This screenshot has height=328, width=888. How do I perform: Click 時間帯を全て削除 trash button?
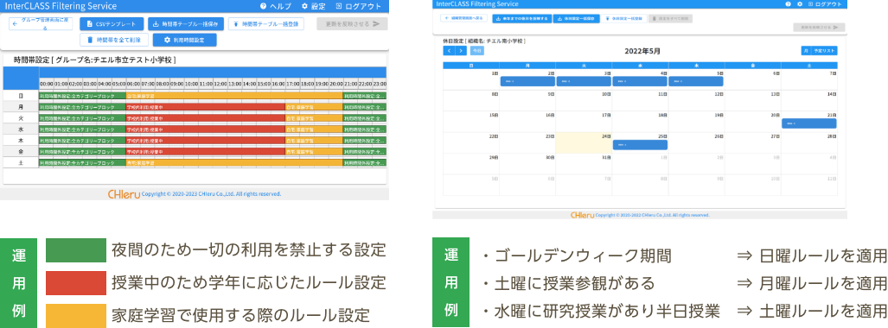114,40
